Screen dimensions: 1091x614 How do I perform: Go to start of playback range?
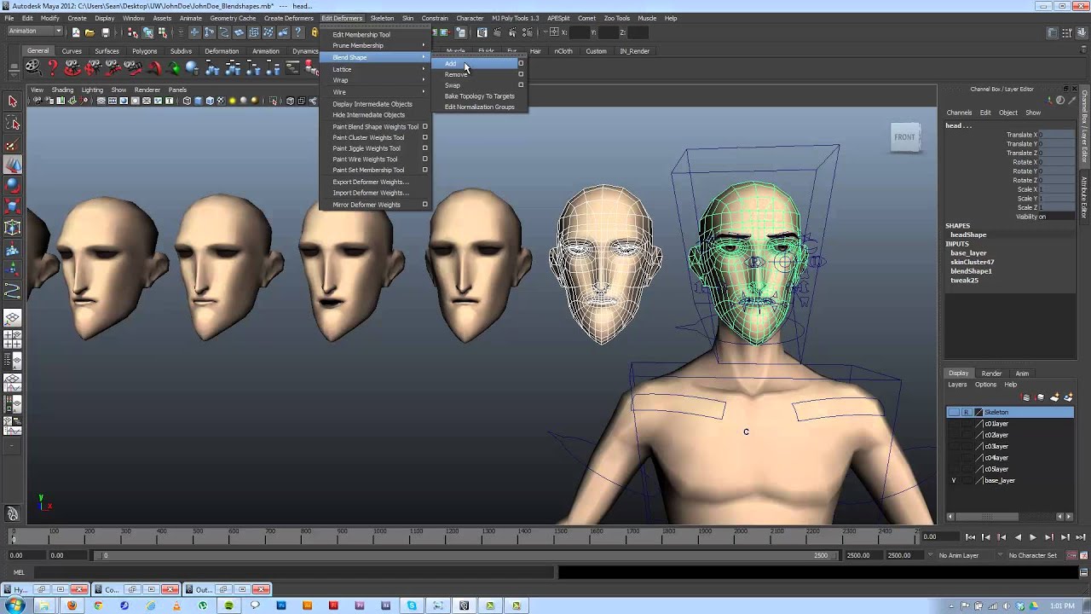970,537
